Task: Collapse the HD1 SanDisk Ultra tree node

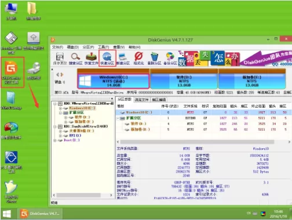Action: coord(54,127)
